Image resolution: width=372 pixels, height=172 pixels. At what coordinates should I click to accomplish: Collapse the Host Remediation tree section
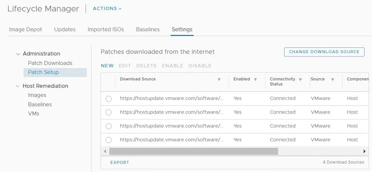click(18, 86)
